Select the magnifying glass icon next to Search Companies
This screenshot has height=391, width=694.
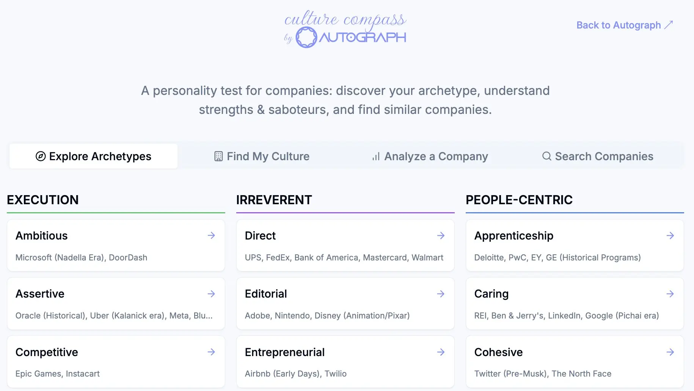tap(546, 156)
